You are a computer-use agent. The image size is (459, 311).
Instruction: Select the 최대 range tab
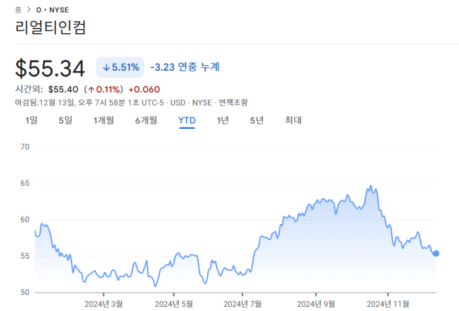[x=293, y=120]
